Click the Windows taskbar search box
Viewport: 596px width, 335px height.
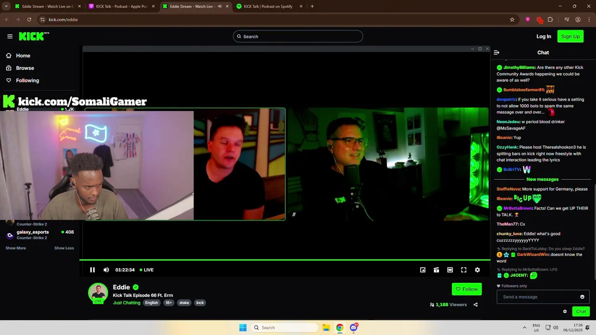[x=285, y=328]
